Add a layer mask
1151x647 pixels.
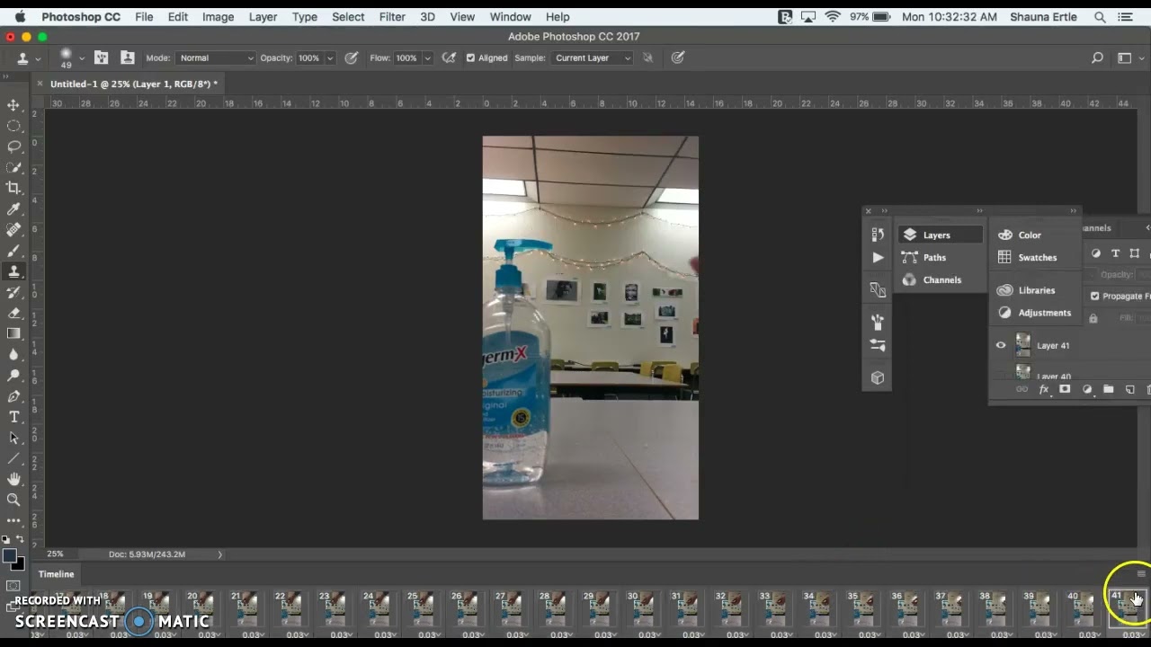tap(1066, 389)
